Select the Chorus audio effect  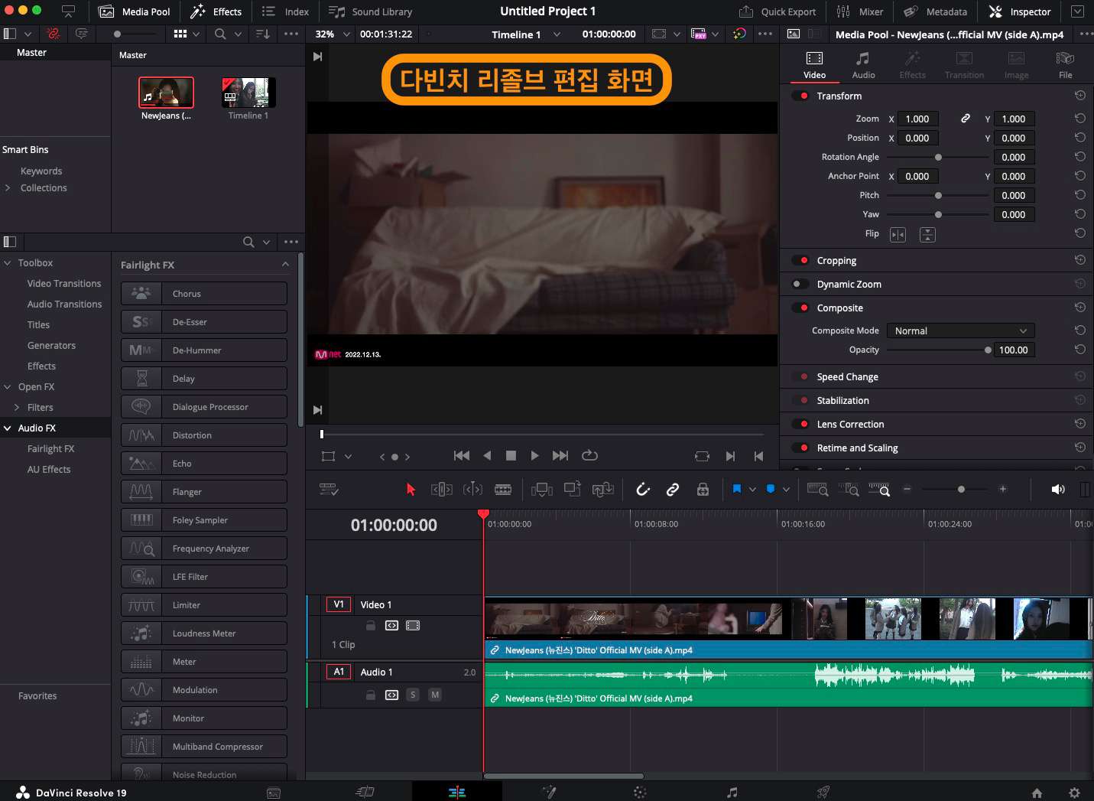[204, 293]
